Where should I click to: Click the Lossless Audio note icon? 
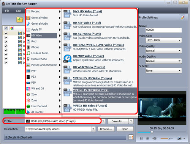pyautogui.click(x=28, y=53)
